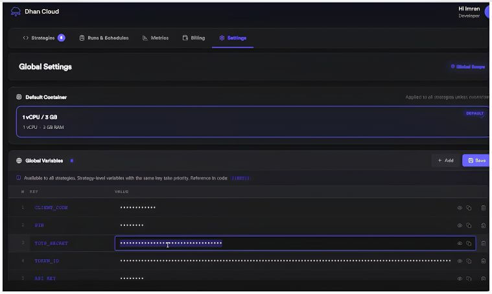The height and width of the screenshot is (294, 492).
Task: Delete the CLIENT_CODE variable
Action: coord(483,208)
